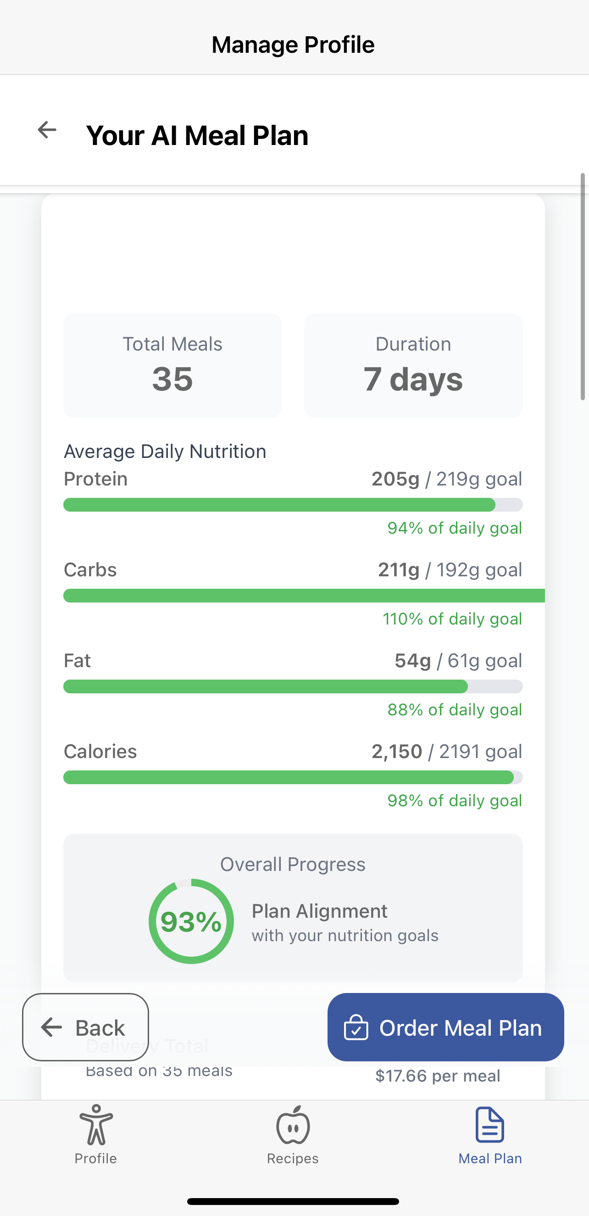This screenshot has width=589, height=1216.
Task: Switch to the Profile tab label
Action: click(96, 1159)
